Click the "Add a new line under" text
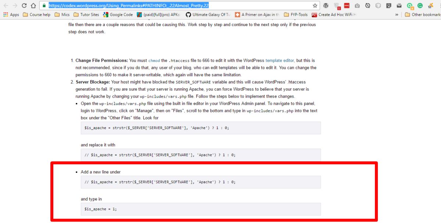The height and width of the screenshot is (223, 441). pos(101,172)
